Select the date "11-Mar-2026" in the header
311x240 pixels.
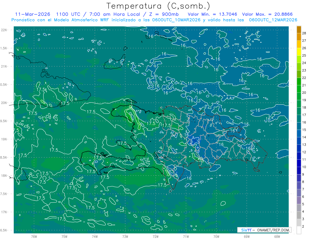[33, 14]
